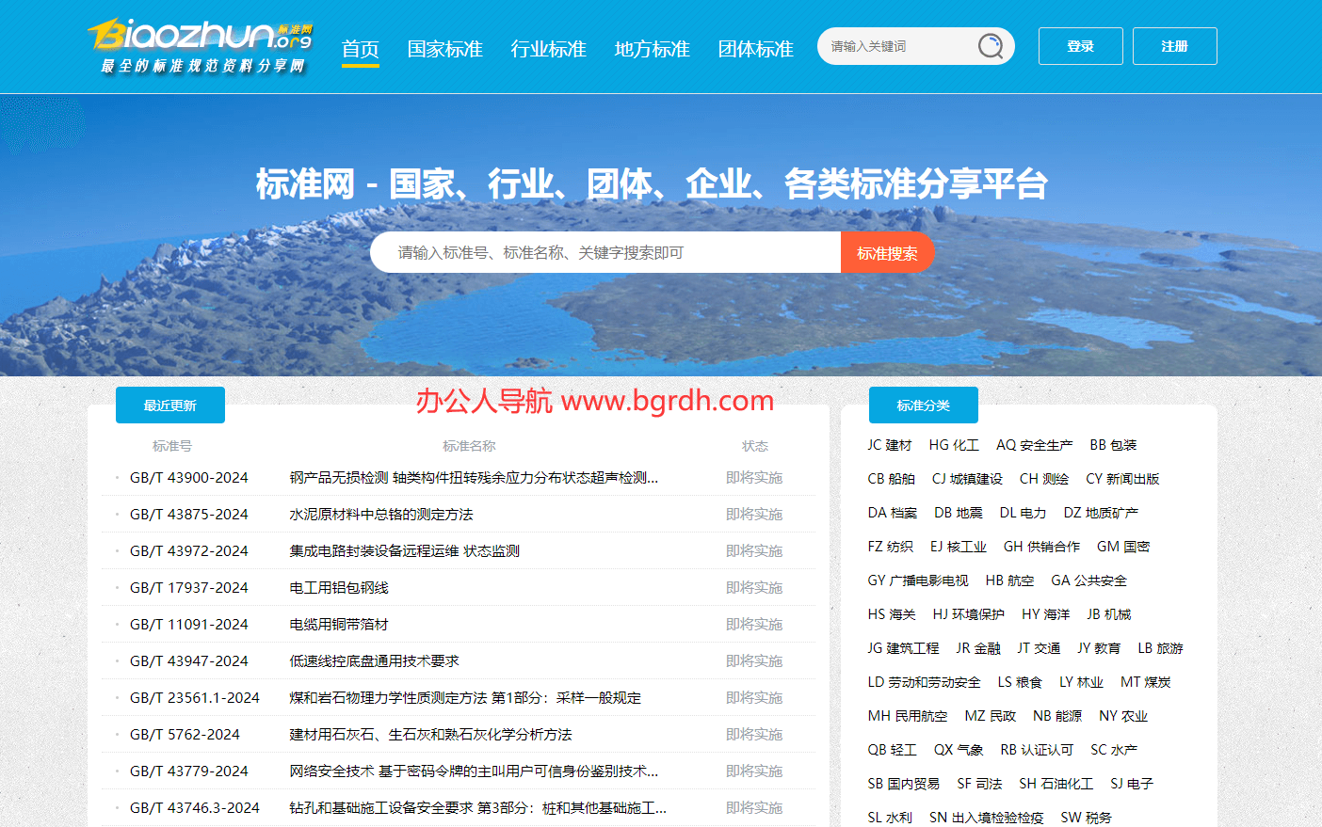The height and width of the screenshot is (827, 1322).
Task: Open the 首页 navigation tab
Action: pyautogui.click(x=360, y=49)
